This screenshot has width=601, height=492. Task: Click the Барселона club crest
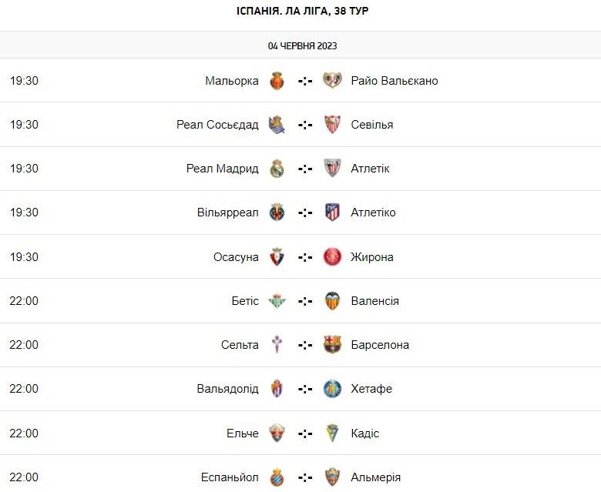pyautogui.click(x=332, y=345)
